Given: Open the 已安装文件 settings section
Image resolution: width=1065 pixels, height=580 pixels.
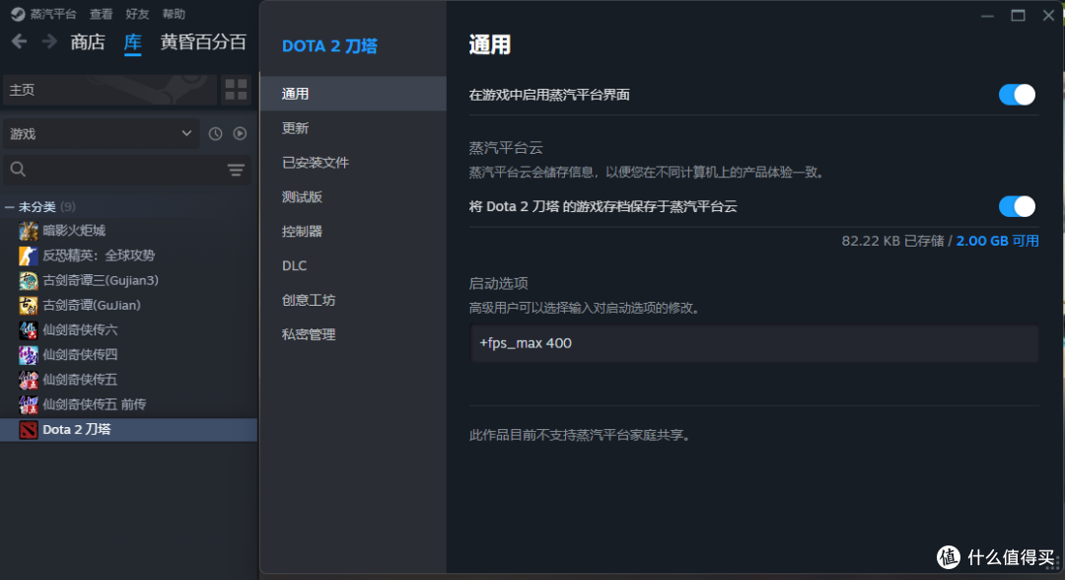Looking at the screenshot, I should tap(353, 163).
